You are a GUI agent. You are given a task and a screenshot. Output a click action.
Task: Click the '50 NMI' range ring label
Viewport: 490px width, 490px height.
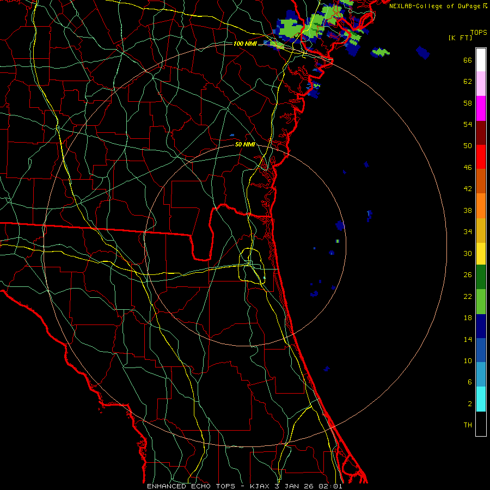[246, 144]
